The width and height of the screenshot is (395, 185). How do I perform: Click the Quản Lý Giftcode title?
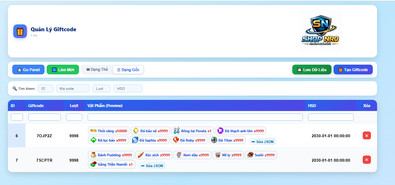click(x=54, y=29)
